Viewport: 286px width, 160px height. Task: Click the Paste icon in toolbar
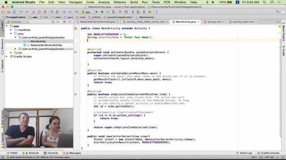pyautogui.click(x=45, y=12)
